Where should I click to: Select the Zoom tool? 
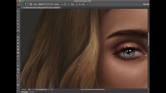click(x=18, y=72)
